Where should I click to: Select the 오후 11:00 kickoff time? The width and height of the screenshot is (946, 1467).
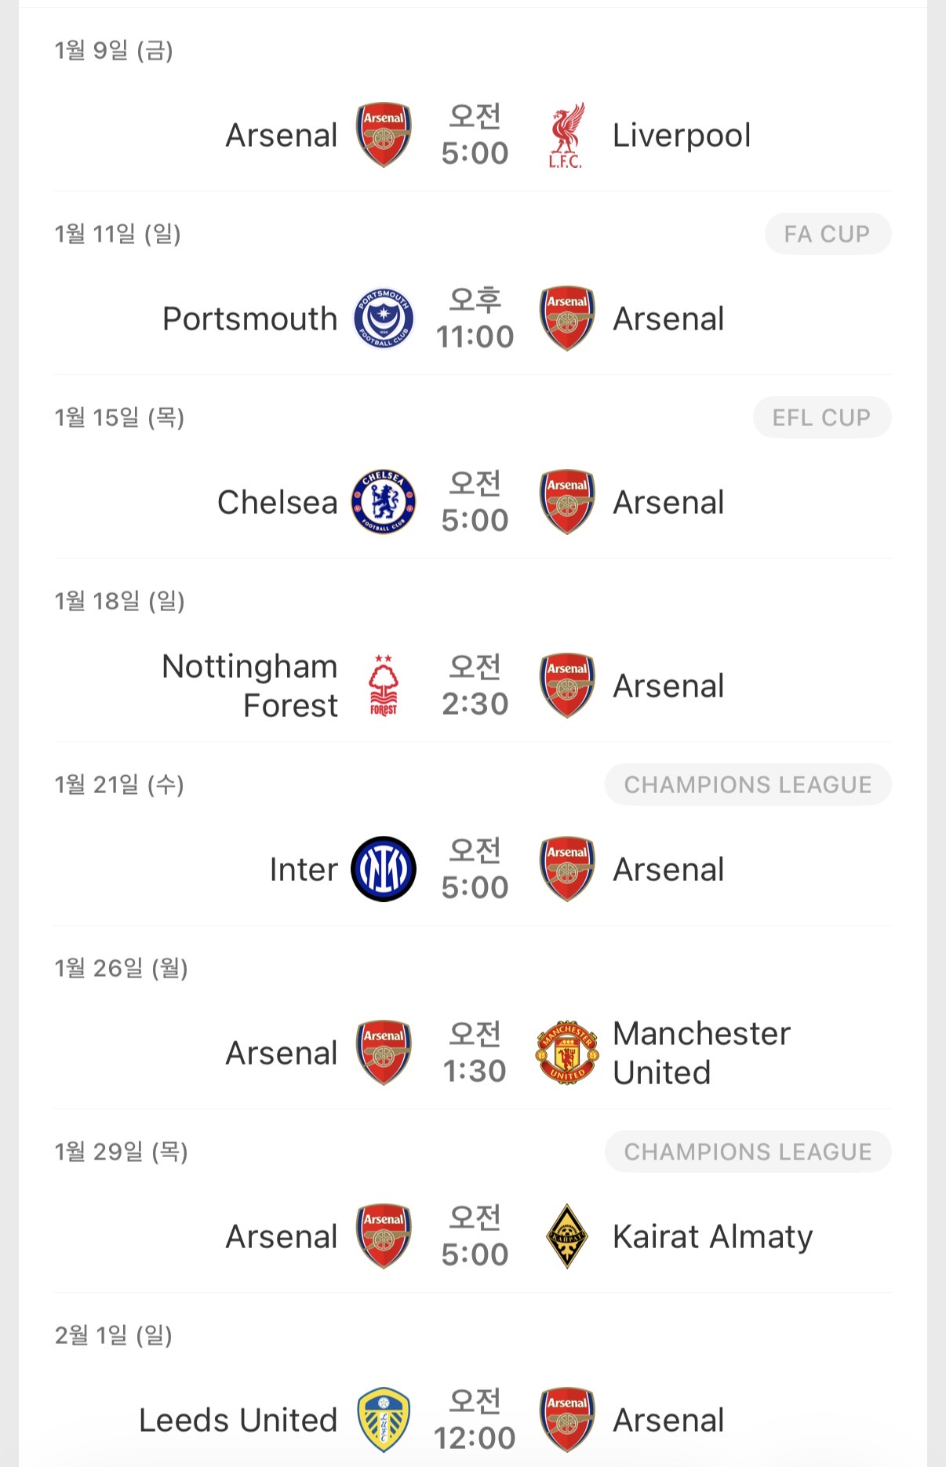[x=475, y=319]
